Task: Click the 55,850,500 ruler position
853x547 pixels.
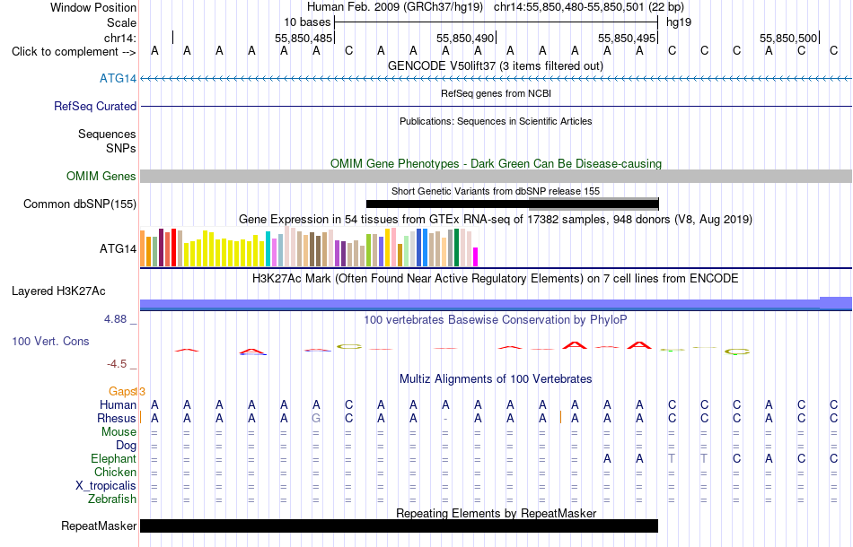Action: pyautogui.click(x=788, y=38)
